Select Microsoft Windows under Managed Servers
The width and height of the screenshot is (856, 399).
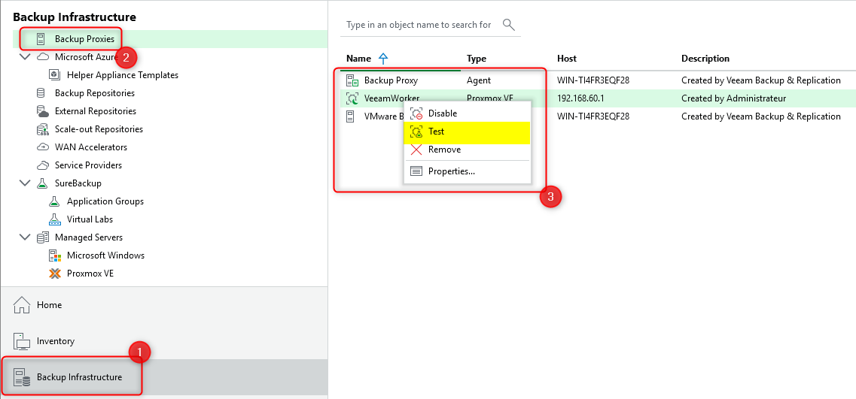105,255
